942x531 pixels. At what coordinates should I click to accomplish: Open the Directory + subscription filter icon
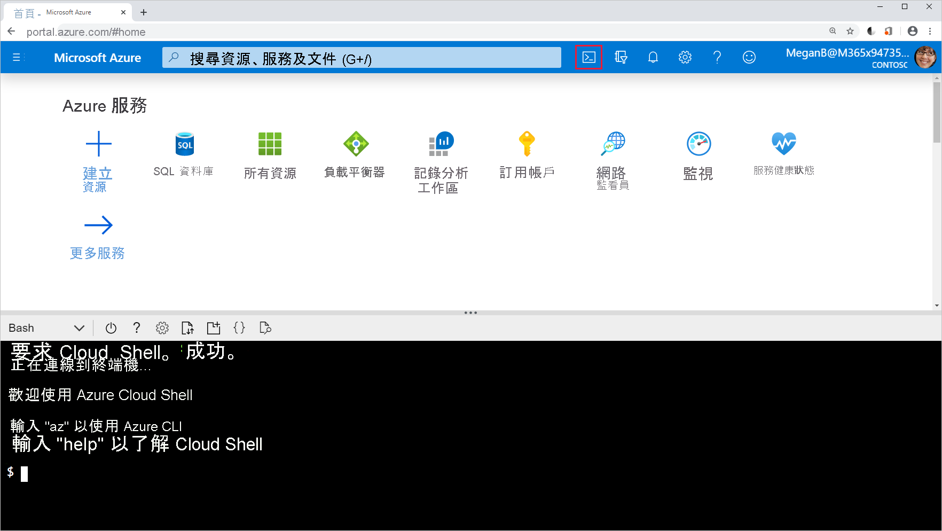coord(621,57)
